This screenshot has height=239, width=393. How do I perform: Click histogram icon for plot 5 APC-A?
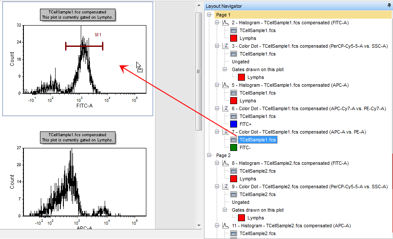(x=225, y=85)
